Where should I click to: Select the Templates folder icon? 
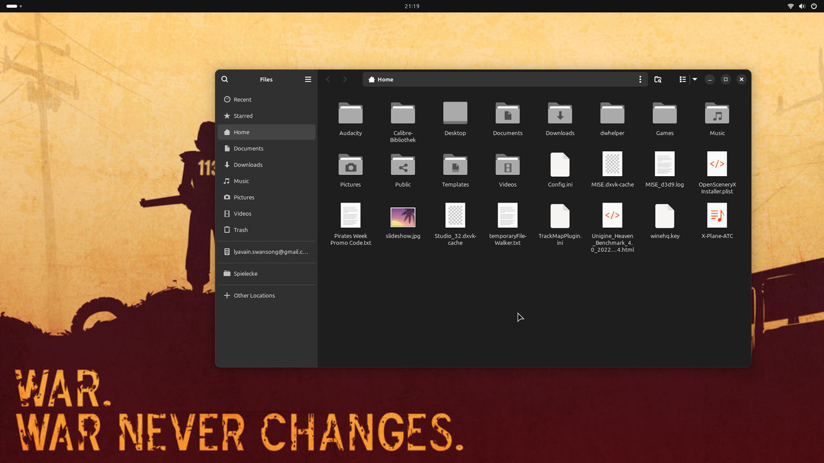click(x=455, y=164)
